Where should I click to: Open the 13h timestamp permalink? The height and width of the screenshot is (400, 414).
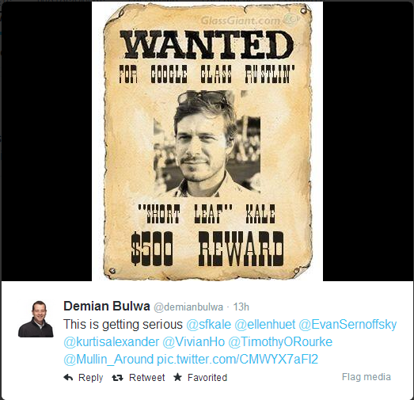(241, 307)
